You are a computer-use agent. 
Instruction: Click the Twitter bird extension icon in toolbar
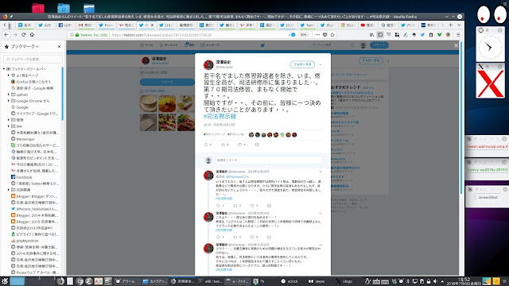pyautogui.click(x=422, y=35)
